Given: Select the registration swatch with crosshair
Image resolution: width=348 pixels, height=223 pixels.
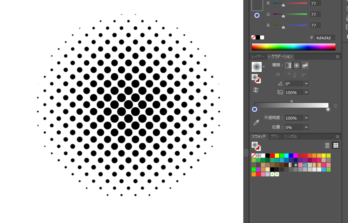Looking at the screenshot, I should pyautogui.click(x=258, y=156).
